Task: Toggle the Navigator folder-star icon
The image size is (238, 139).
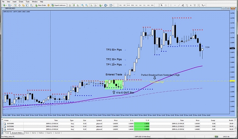Action: [23, 5]
